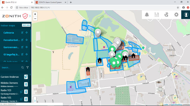Open the Leaflet attribution link
This screenshot has width=190, height=106.
click(x=166, y=105)
